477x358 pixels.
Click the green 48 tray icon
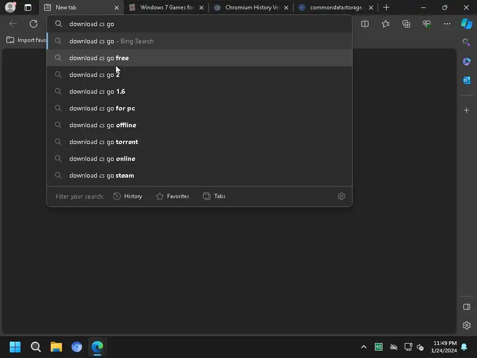tap(378, 347)
